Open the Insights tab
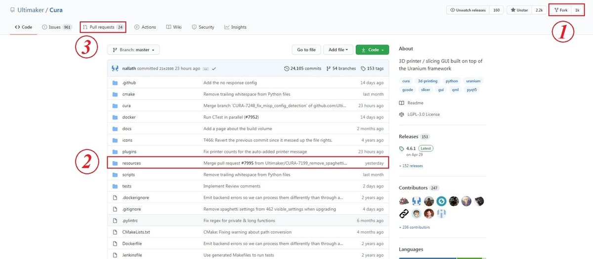This screenshot has height=259, width=593. [235, 27]
